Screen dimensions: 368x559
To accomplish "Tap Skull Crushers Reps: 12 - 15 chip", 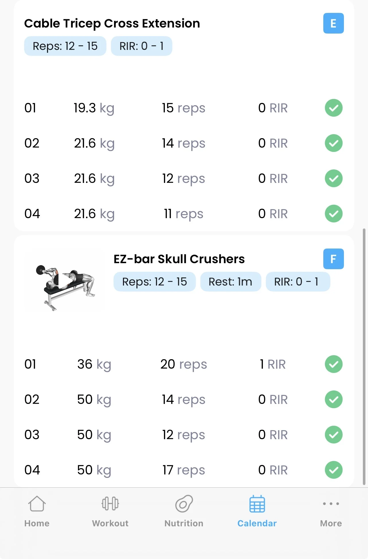I will [x=154, y=282].
